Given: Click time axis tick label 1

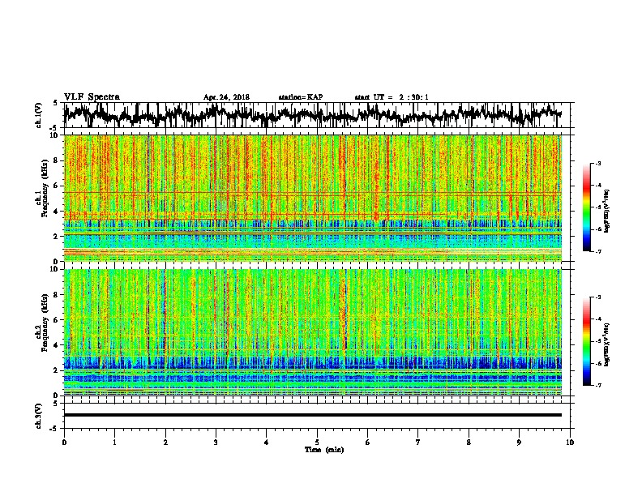Looking at the screenshot, I should tap(114, 443).
